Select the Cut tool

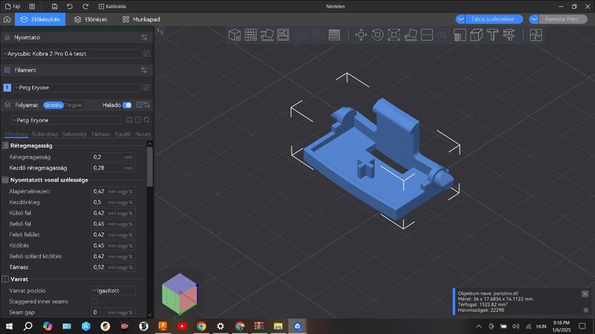pos(427,35)
